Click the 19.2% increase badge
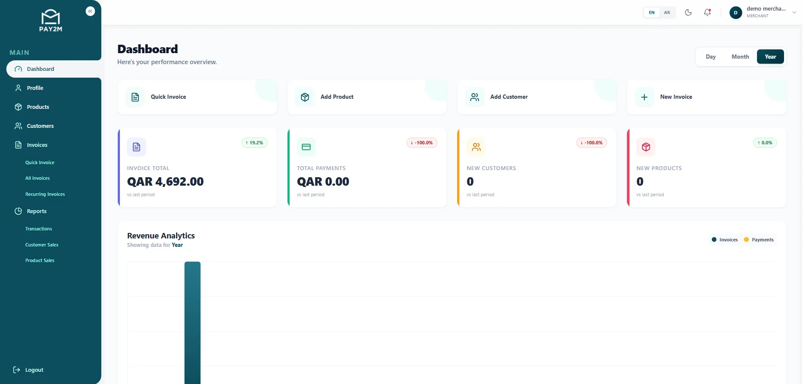Viewport: 803px width, 384px height. [x=255, y=143]
